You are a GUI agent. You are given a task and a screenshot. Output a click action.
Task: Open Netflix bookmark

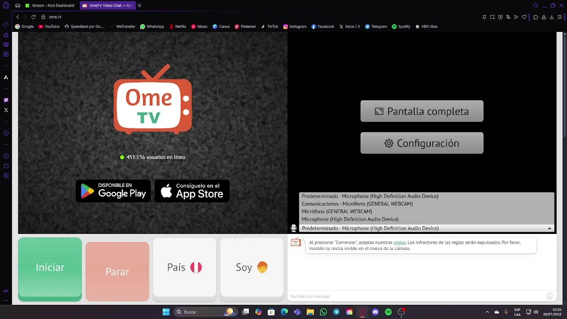tap(178, 27)
